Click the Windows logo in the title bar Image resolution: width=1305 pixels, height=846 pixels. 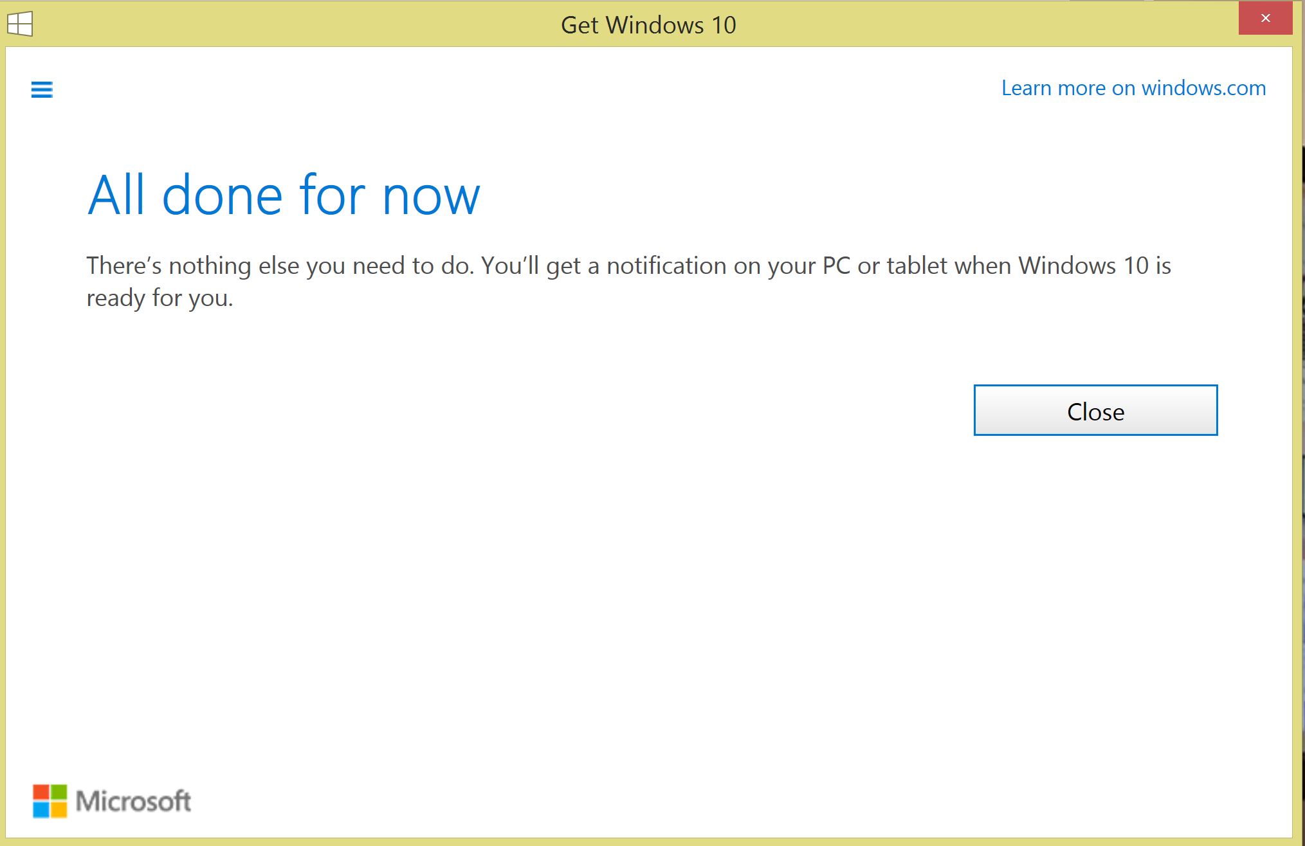tap(21, 24)
